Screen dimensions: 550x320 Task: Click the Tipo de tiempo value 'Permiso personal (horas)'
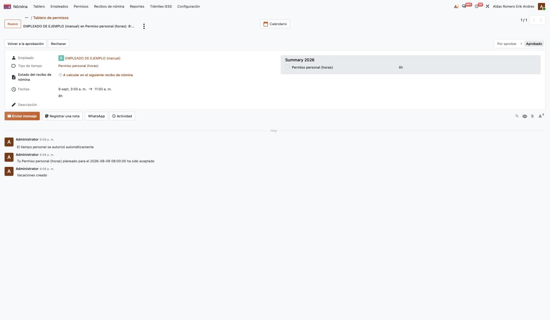(x=78, y=66)
